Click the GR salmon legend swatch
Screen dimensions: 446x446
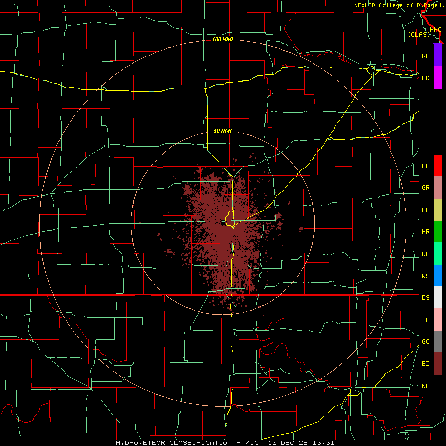tap(438, 188)
